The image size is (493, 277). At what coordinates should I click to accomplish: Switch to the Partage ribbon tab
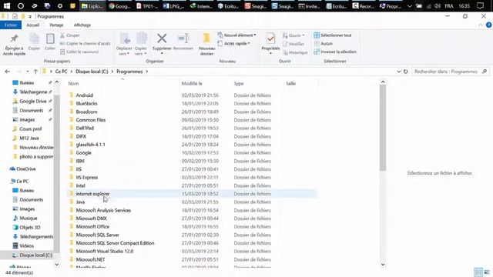tap(56, 25)
